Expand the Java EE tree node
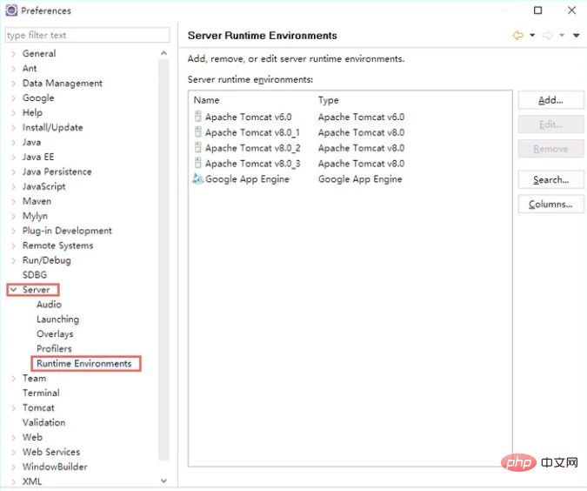 [13, 157]
